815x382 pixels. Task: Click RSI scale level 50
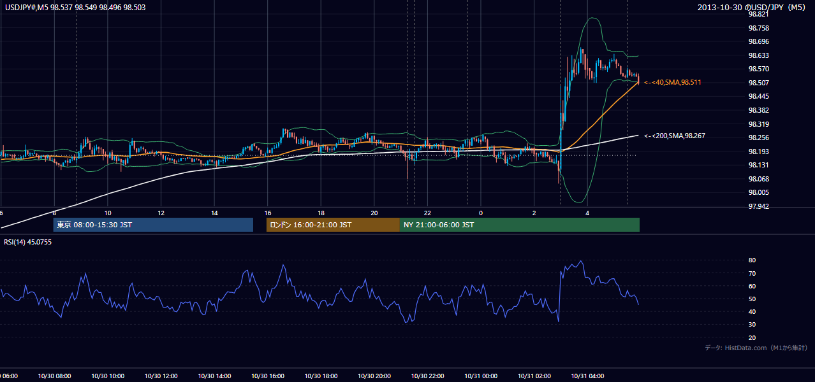coord(752,299)
